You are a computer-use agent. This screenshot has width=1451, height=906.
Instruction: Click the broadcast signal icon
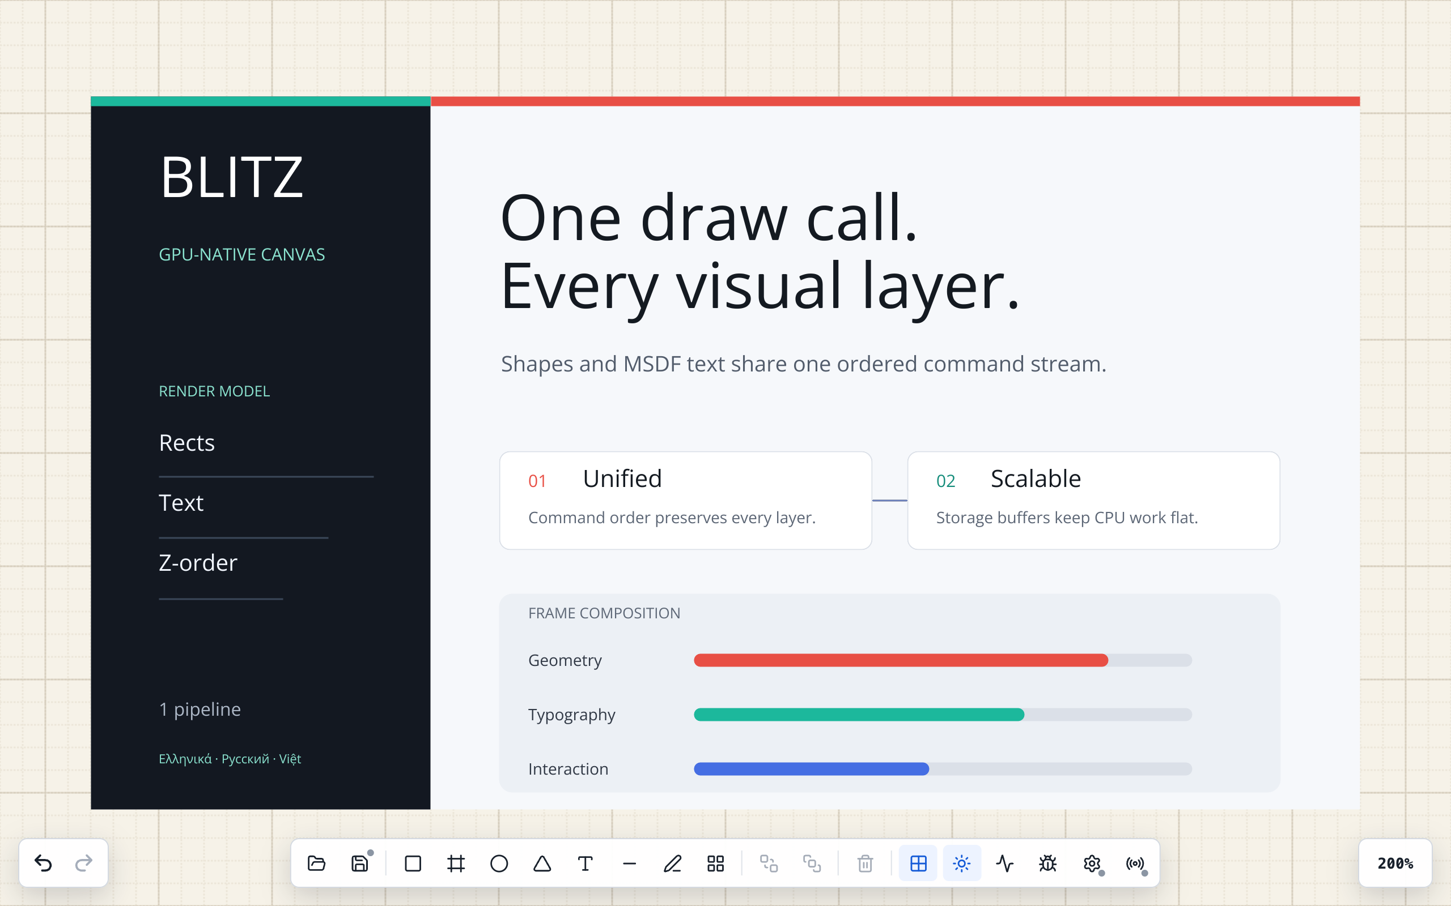point(1135,864)
